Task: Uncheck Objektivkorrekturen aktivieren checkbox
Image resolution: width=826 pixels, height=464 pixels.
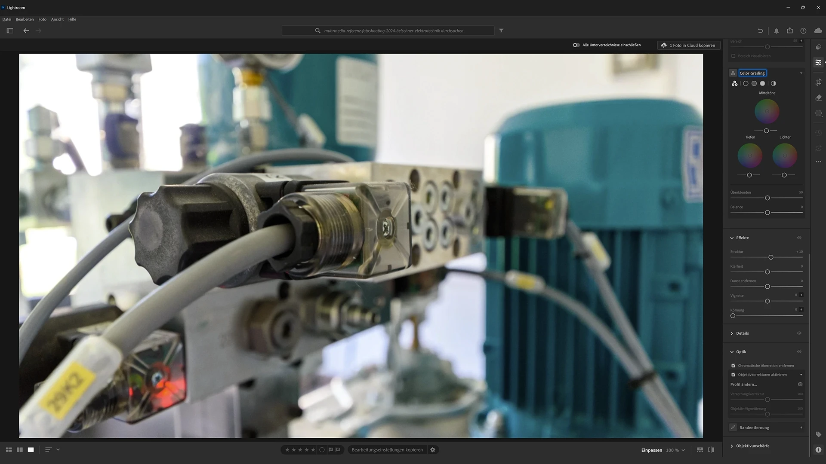Action: pos(734,375)
